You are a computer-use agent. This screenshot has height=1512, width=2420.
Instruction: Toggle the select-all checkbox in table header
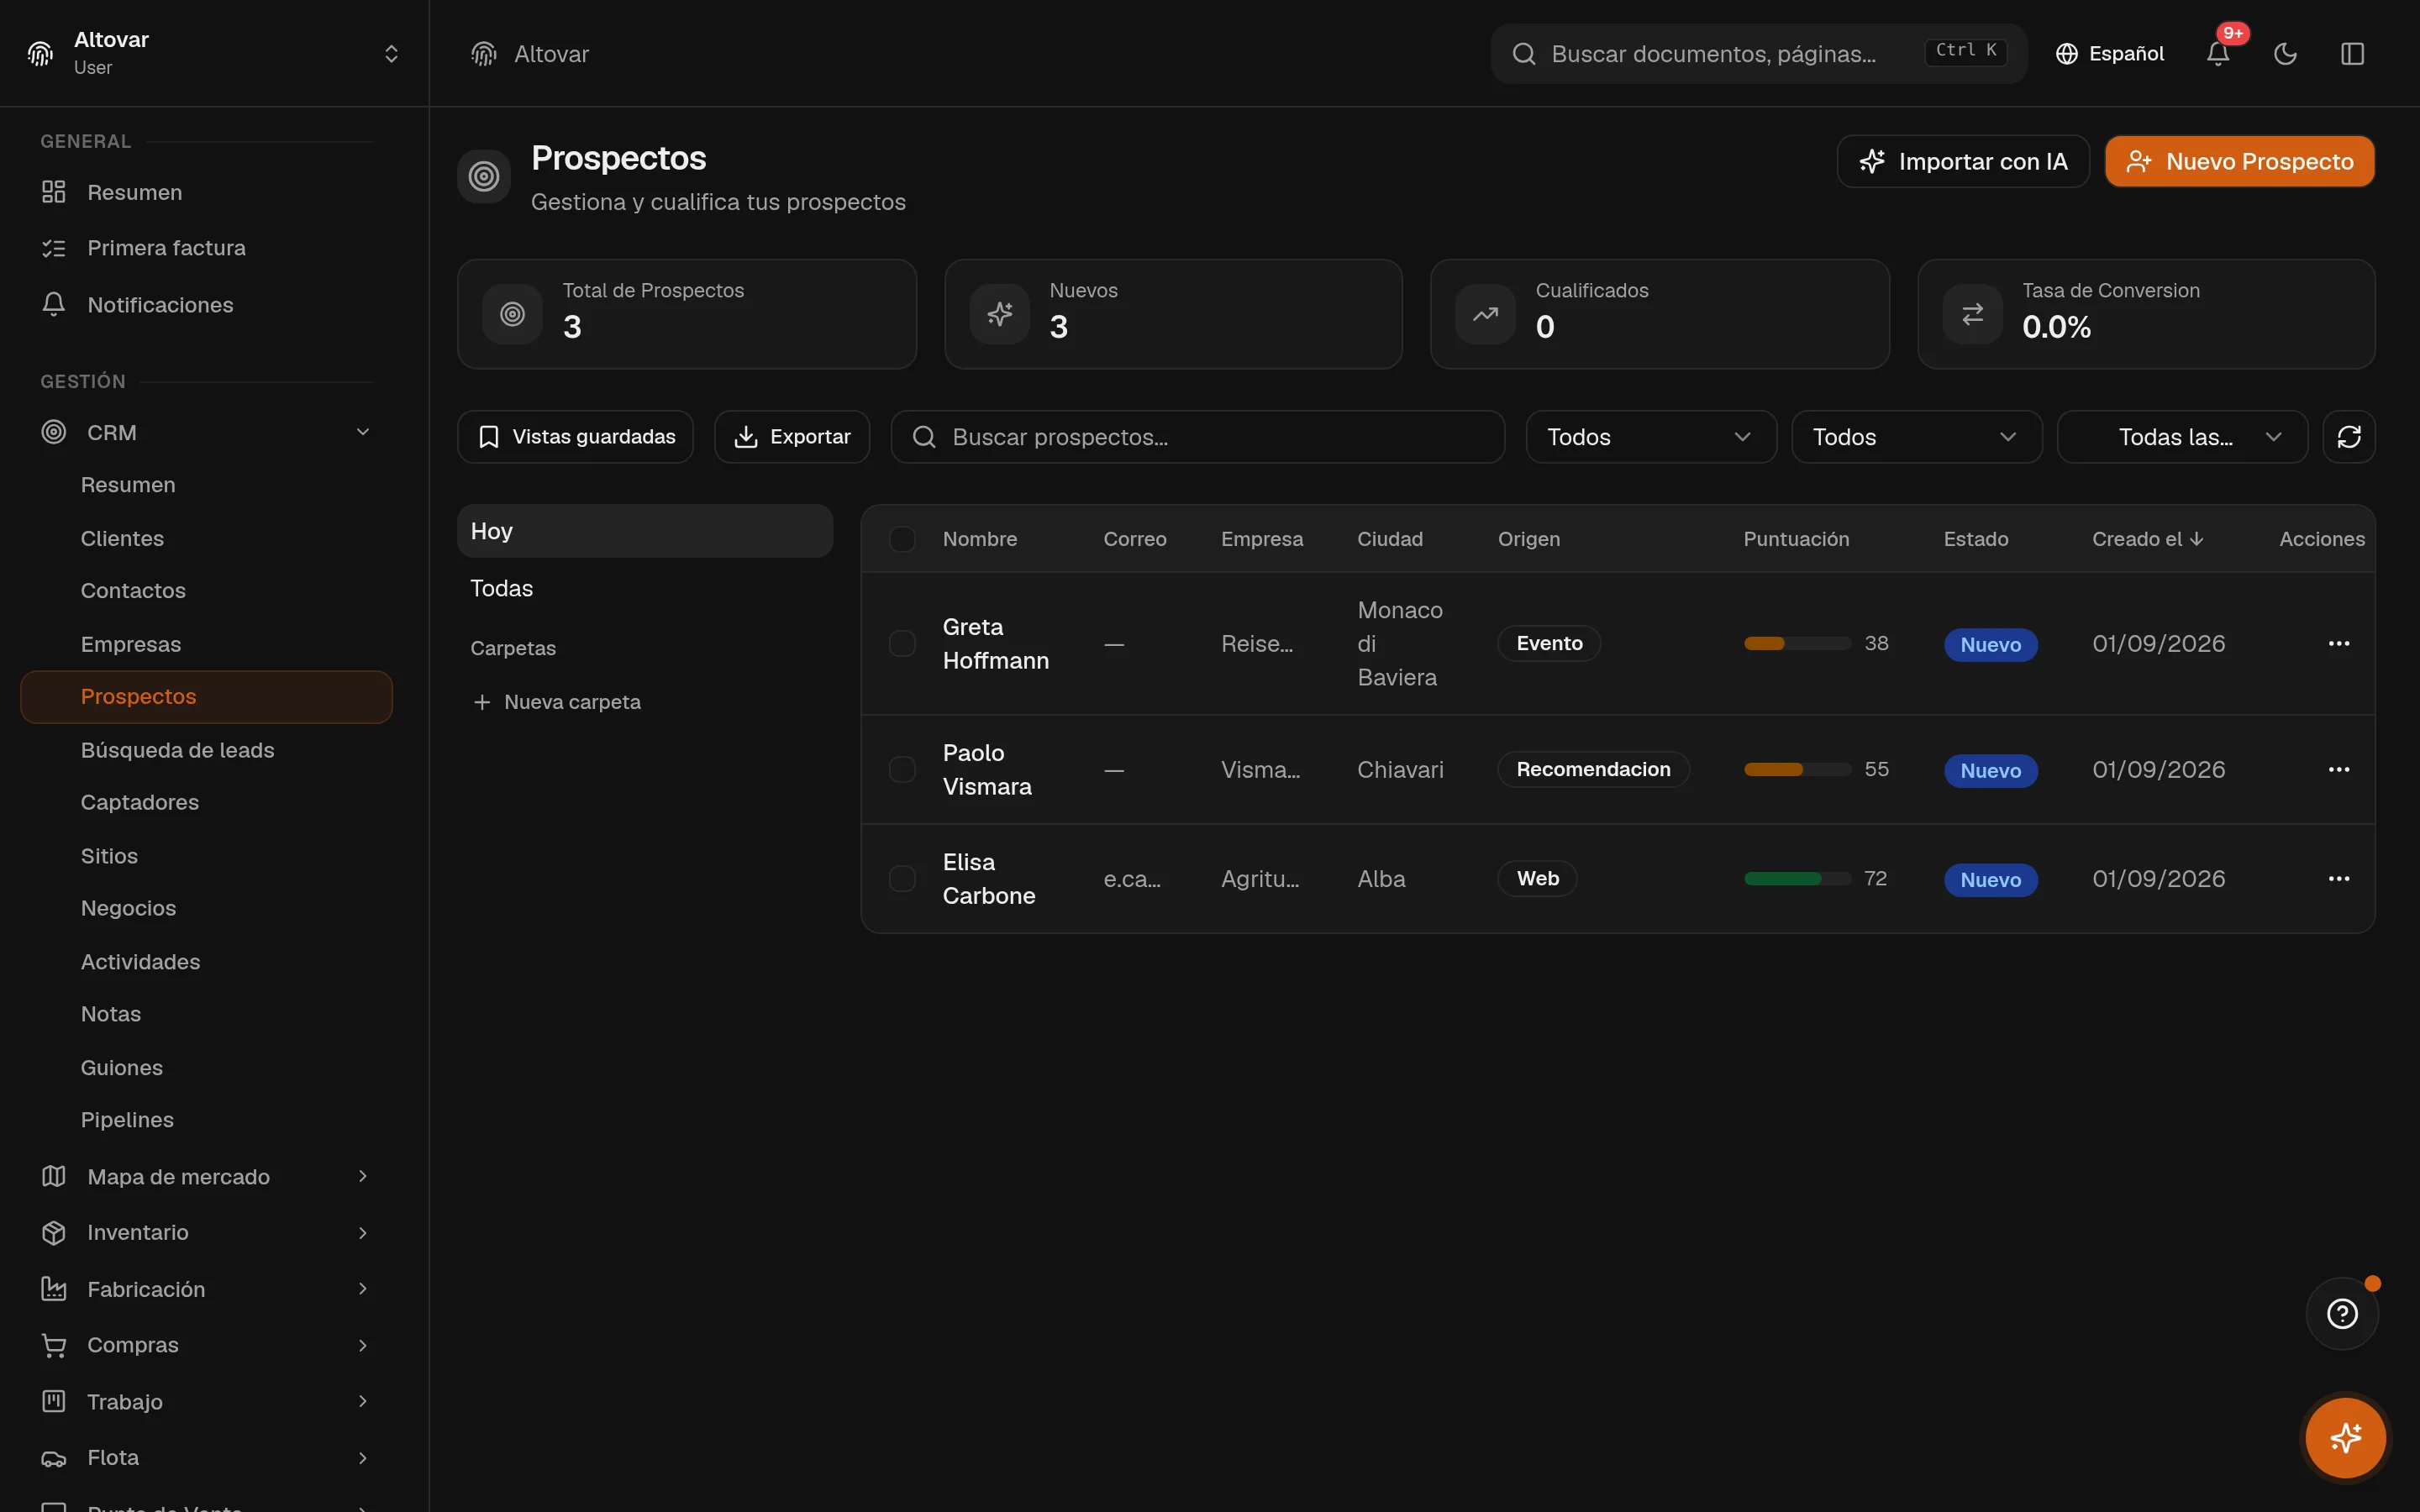pos(902,539)
